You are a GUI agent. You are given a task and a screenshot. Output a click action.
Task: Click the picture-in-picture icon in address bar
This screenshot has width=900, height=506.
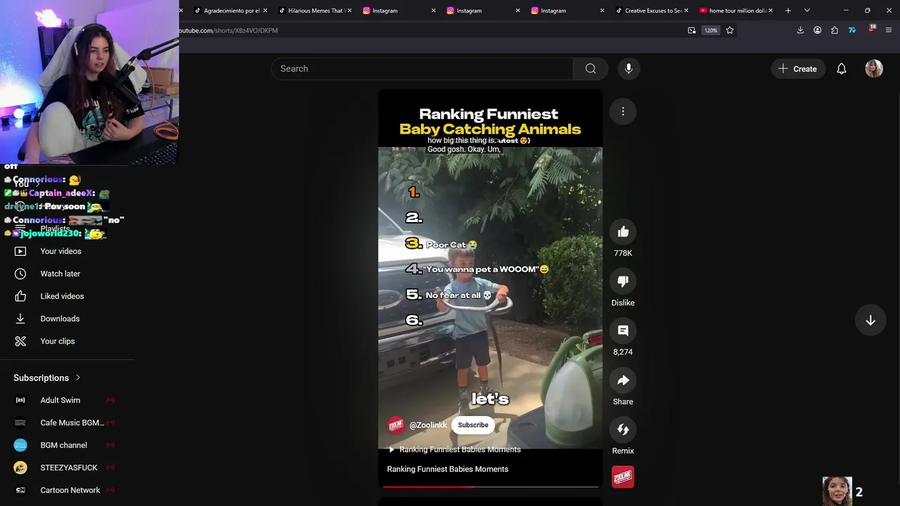(692, 30)
